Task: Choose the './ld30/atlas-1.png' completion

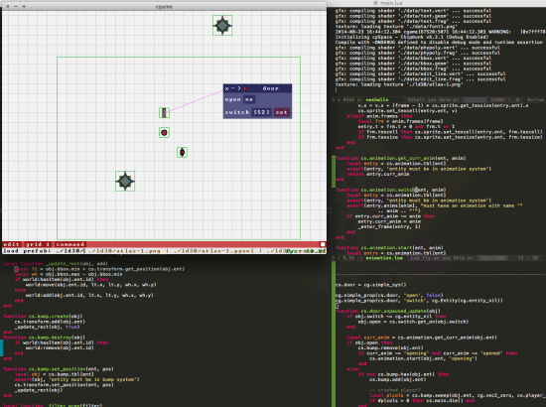Action: (124, 251)
